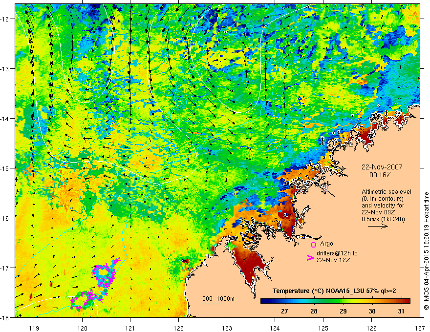Screen dimensions: 430x332
Task: Click the '0.5m/s (1kt 24h)' caption text
Action: point(383,219)
